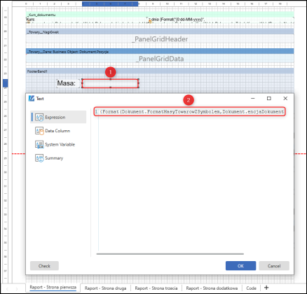Click the _Kurs_dokumentu band header
Image resolution: width=307 pixels, height=294 pixels.
160,15
